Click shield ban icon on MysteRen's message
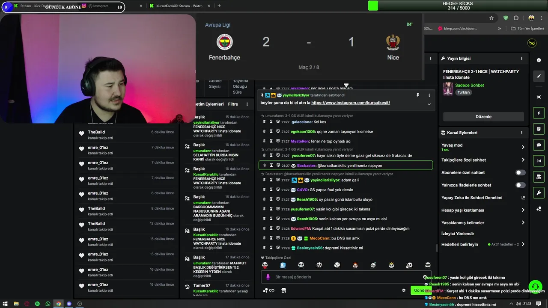The image size is (548, 308). tap(278, 141)
